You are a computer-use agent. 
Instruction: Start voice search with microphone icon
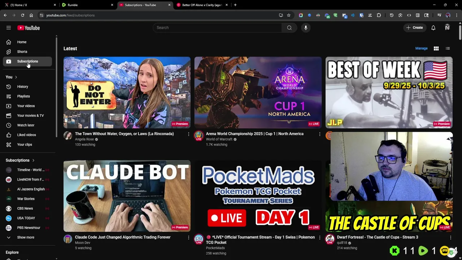[306, 28]
